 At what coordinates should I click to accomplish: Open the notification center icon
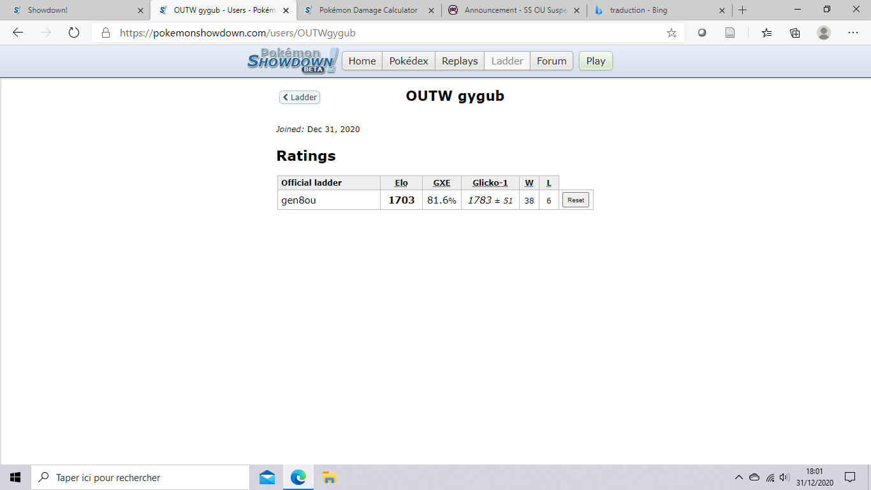point(850,477)
